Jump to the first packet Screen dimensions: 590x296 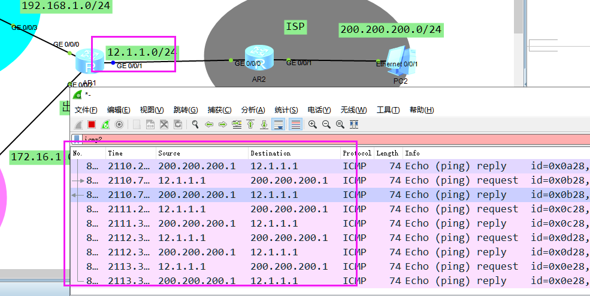[x=250, y=124]
